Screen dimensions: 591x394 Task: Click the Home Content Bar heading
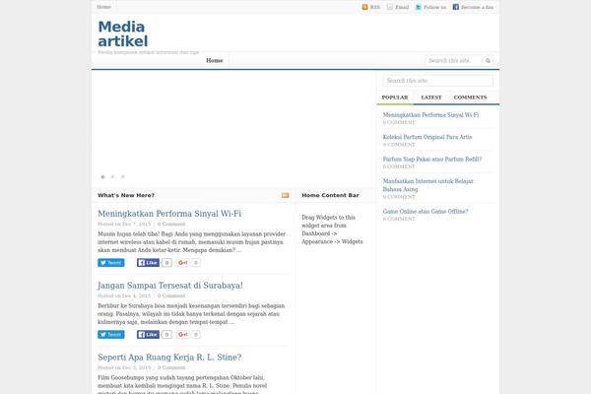tap(330, 195)
